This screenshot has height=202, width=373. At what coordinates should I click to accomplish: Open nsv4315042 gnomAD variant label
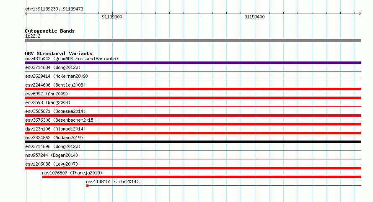(x=72, y=59)
